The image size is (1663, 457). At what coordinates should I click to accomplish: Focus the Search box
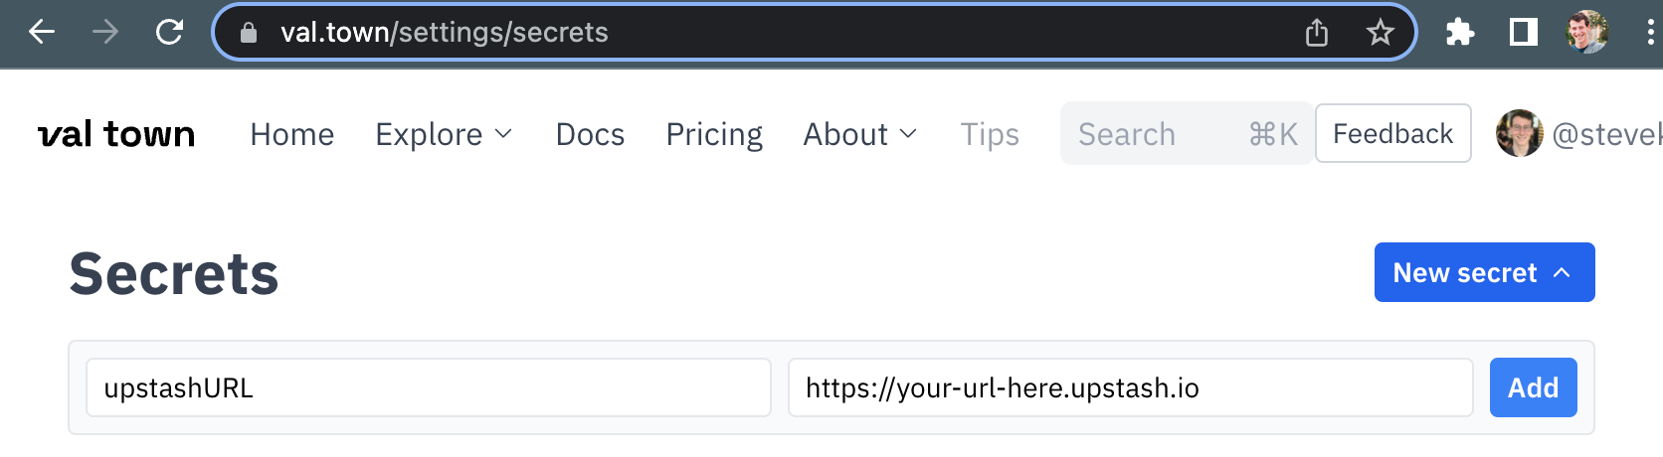(x=1187, y=133)
